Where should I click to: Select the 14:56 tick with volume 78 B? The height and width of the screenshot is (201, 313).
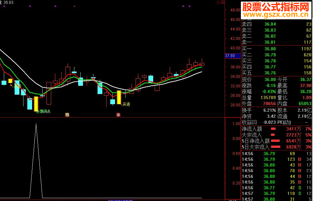[276, 171]
